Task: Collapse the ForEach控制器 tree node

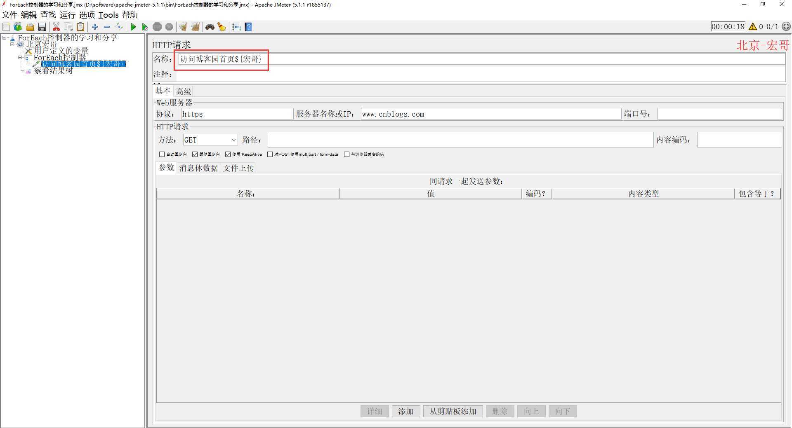Action: click(20, 58)
